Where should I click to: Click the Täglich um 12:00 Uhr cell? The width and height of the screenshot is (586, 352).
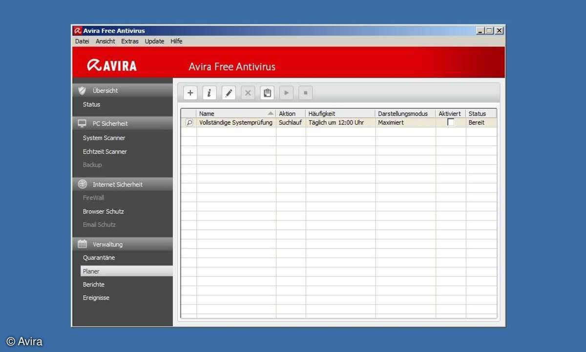click(336, 123)
